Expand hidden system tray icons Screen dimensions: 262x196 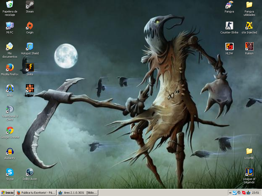(230, 193)
